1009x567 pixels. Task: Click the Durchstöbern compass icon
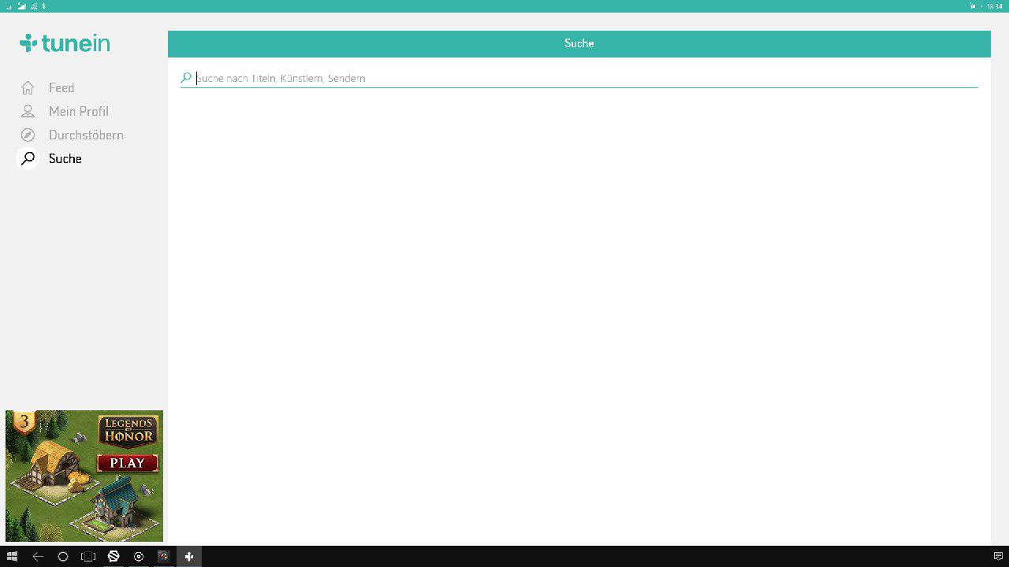[x=28, y=135]
